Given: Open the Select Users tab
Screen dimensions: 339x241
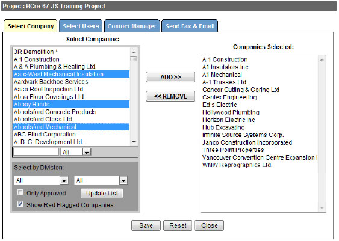Looking at the screenshot, I should click(x=81, y=26).
